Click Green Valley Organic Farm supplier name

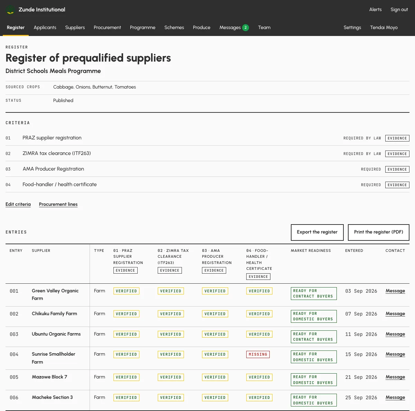click(x=55, y=294)
